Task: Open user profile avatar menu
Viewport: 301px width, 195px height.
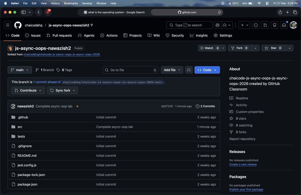Action: (293, 25)
